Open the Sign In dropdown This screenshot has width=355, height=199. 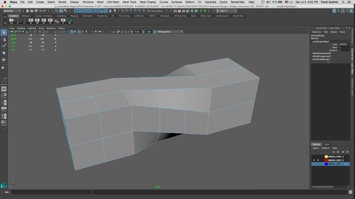coord(226,11)
